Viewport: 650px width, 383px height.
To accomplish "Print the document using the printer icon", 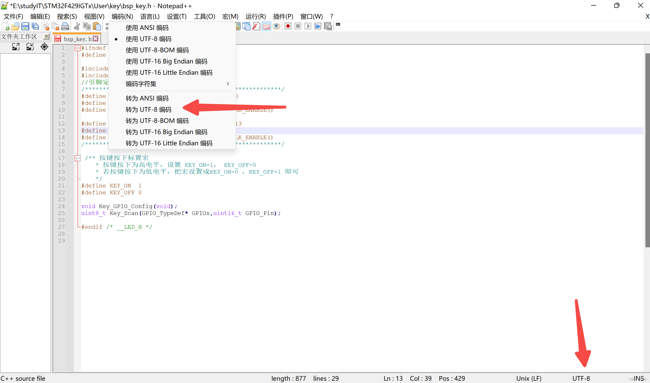I will (65, 26).
